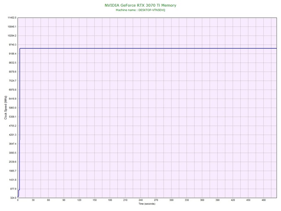Click the 180 tick on time axis
This screenshot has height=211, width=281.
click(110, 200)
